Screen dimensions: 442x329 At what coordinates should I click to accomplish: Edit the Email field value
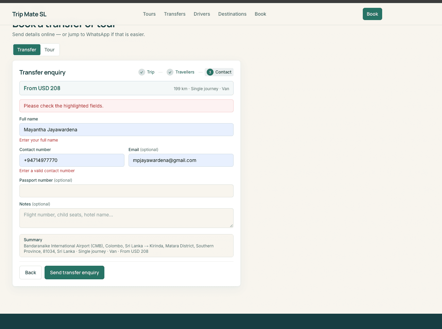[181, 160]
